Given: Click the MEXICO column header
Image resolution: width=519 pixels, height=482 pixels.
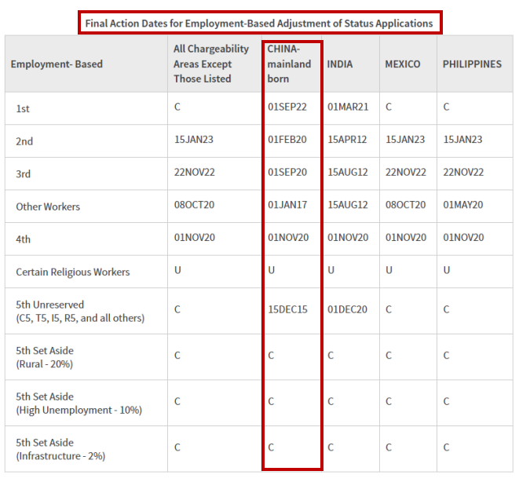Looking at the screenshot, I should 403,64.
